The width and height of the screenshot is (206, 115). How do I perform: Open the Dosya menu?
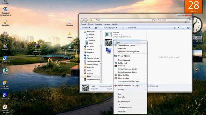tap(83, 24)
